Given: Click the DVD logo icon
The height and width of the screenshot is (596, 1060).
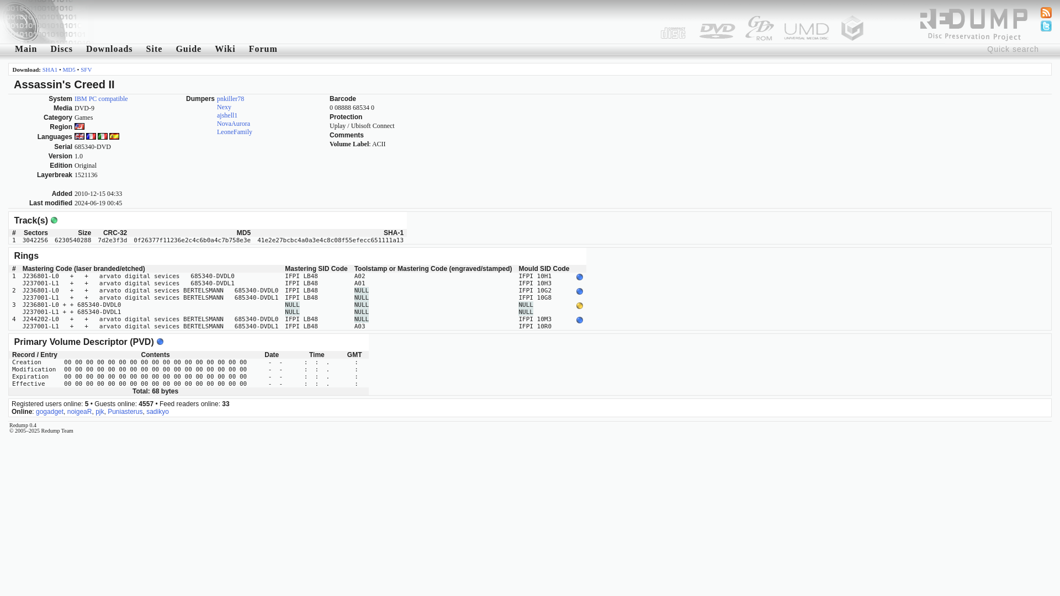Looking at the screenshot, I should [717, 31].
